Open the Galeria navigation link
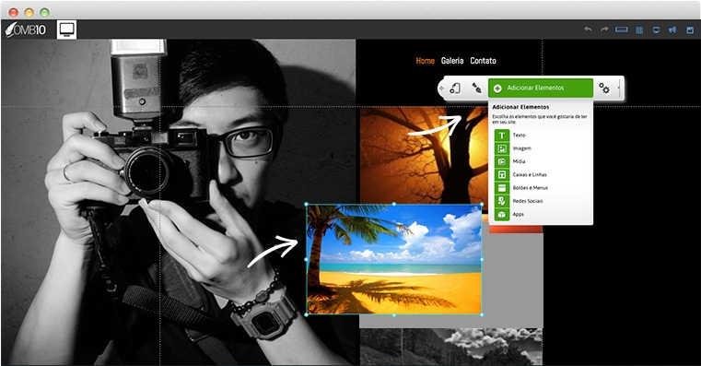 (x=452, y=61)
